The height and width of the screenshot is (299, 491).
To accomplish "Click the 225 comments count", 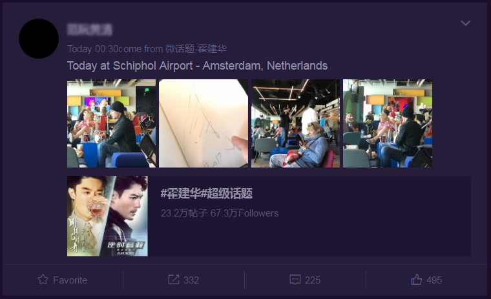I will [313, 280].
